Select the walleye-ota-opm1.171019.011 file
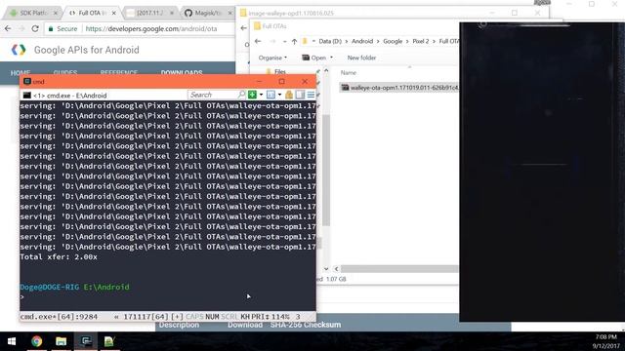The width and height of the screenshot is (625, 351). [x=399, y=87]
